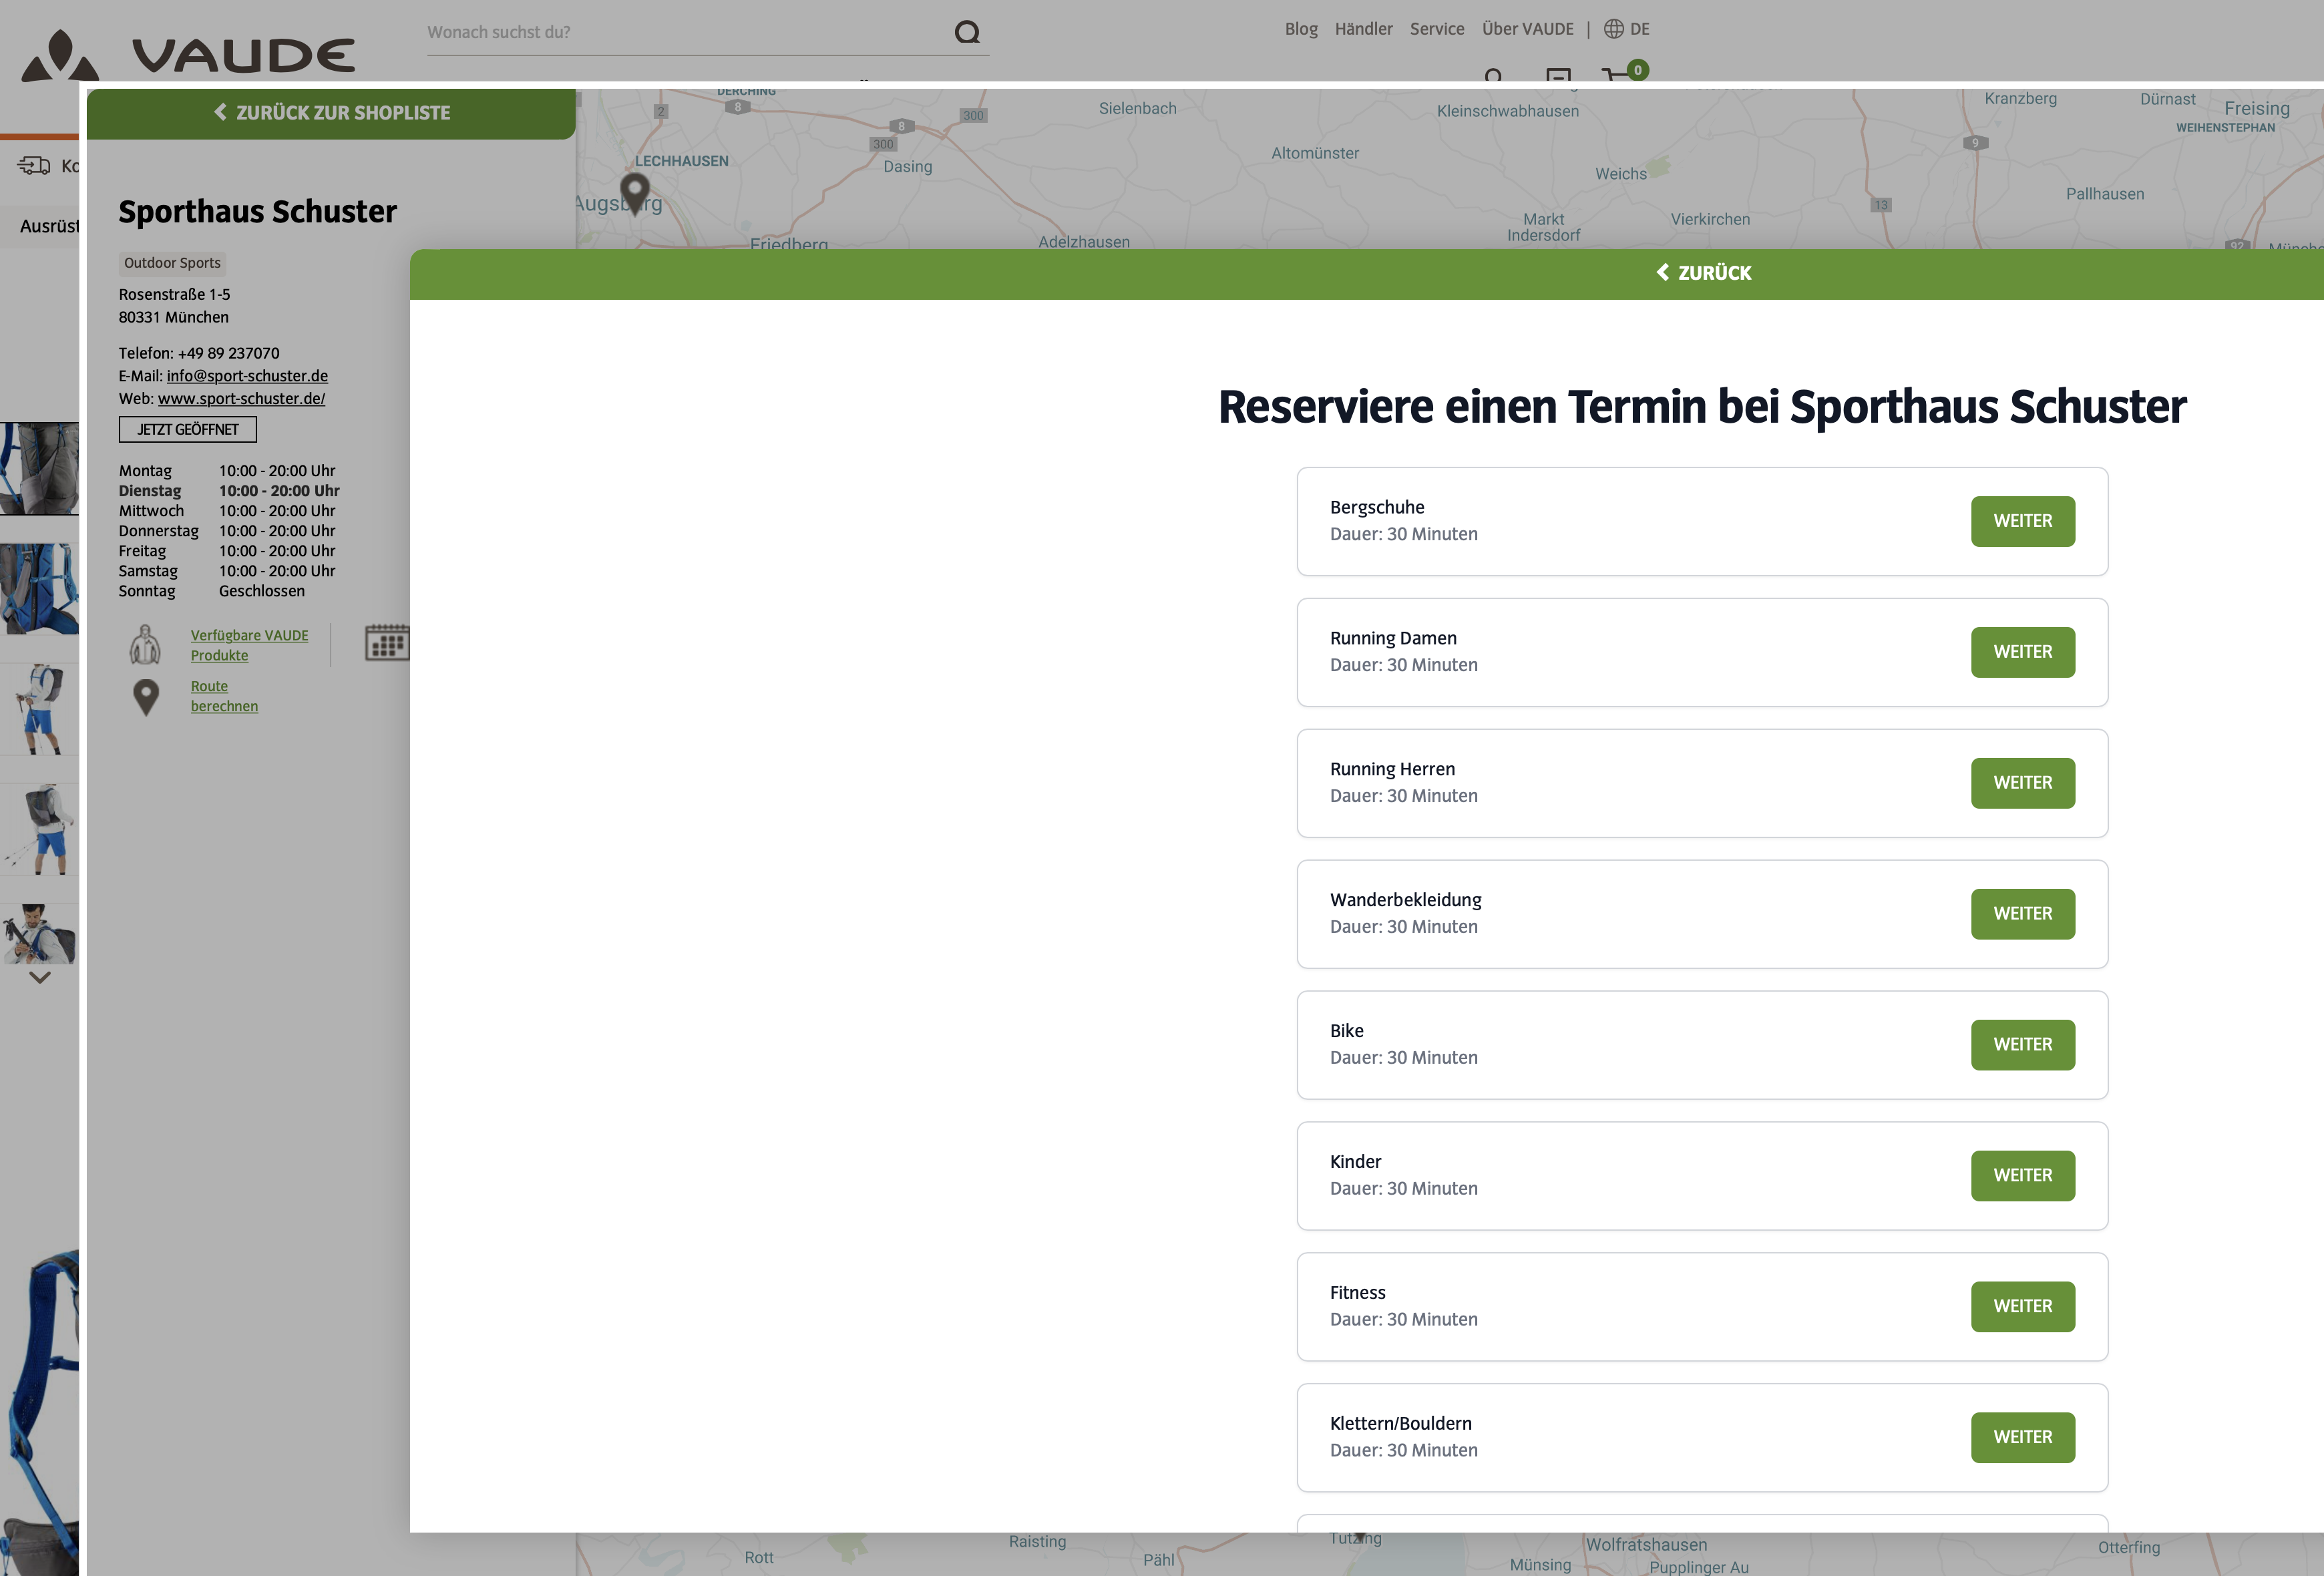Select the hiker with poles thumbnail
The height and width of the screenshot is (1576, 2324).
coord(40,830)
